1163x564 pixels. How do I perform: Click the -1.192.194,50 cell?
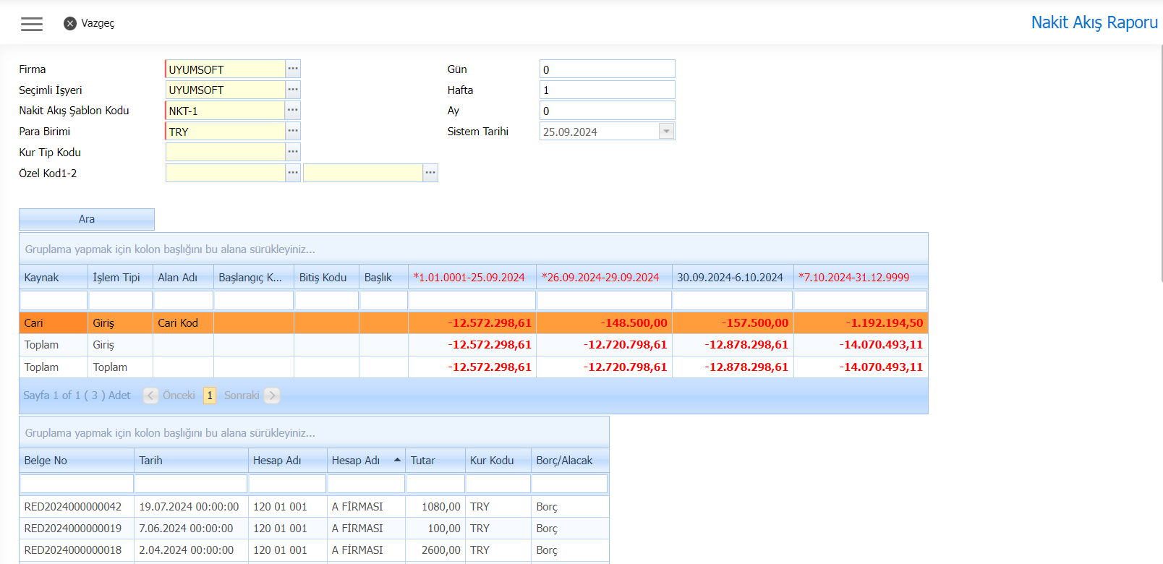(861, 323)
